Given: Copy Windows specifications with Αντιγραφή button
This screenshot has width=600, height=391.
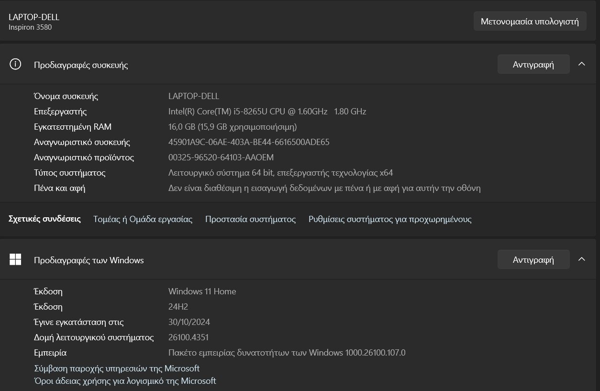Looking at the screenshot, I should (x=533, y=259).
